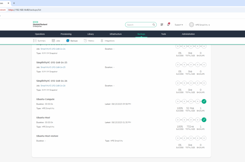Open the HPE SimpliVity user dropdown

tap(203, 25)
